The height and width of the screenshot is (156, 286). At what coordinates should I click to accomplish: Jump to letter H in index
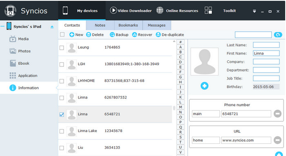(x=180, y=82)
